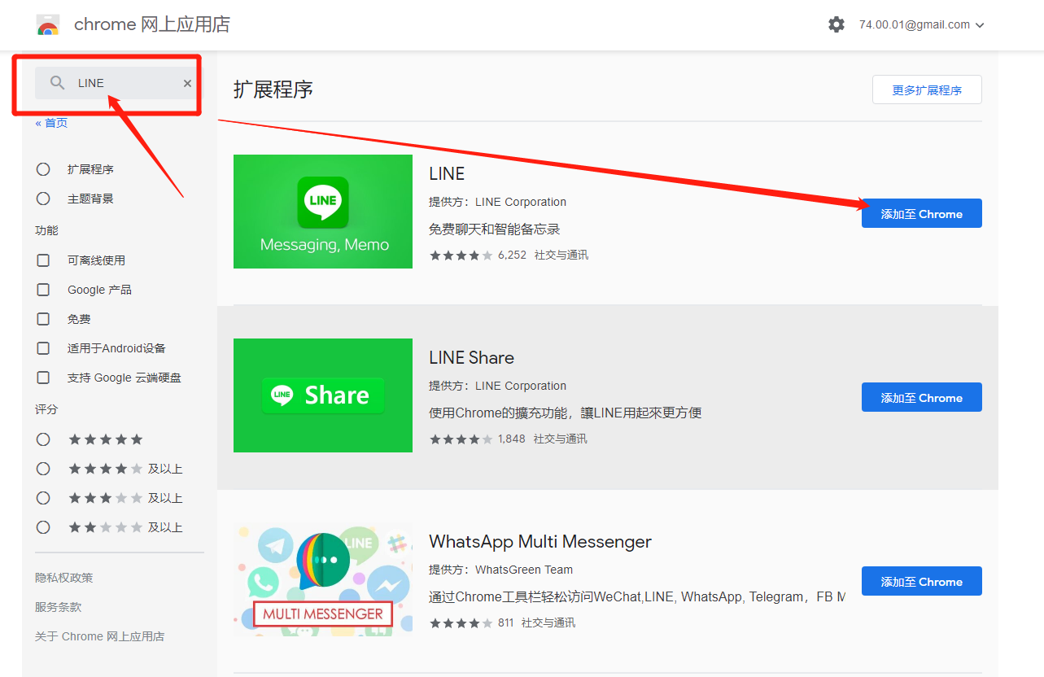Click the WhatsApp Multi Messenger title
Image resolution: width=1044 pixels, height=677 pixels.
540,542
